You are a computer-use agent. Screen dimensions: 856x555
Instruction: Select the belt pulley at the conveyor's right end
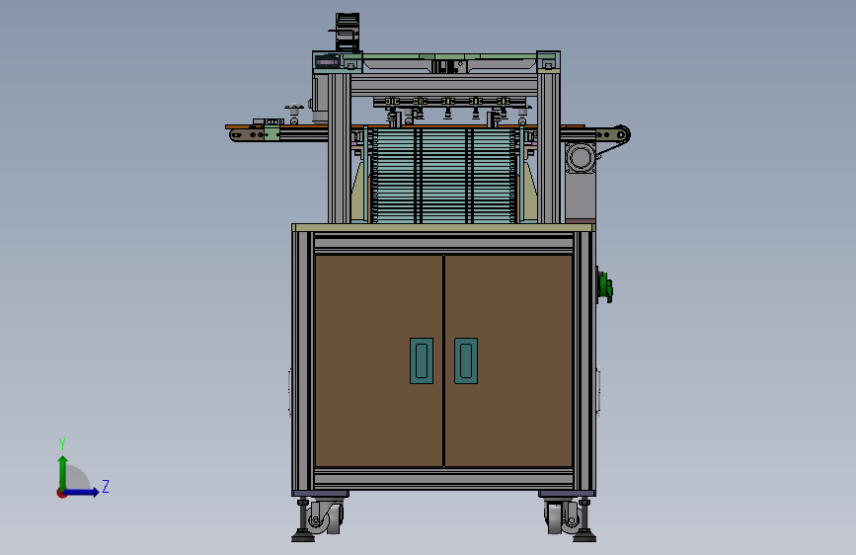coord(621,134)
